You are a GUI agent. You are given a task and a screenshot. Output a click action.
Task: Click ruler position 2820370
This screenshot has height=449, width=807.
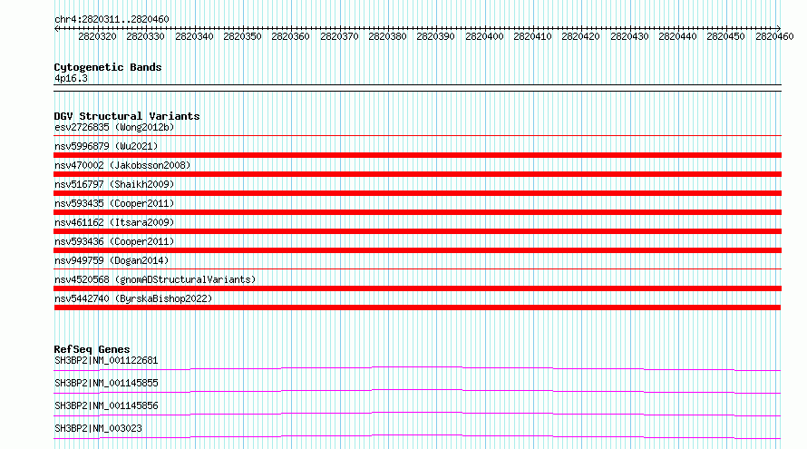(339, 36)
